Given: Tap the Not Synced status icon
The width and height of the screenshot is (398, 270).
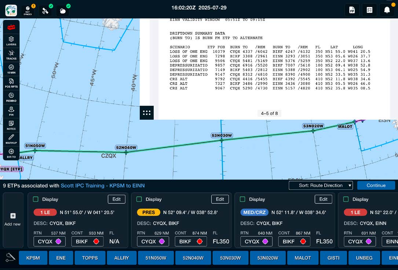Looking at the screenshot, I should (28, 11).
